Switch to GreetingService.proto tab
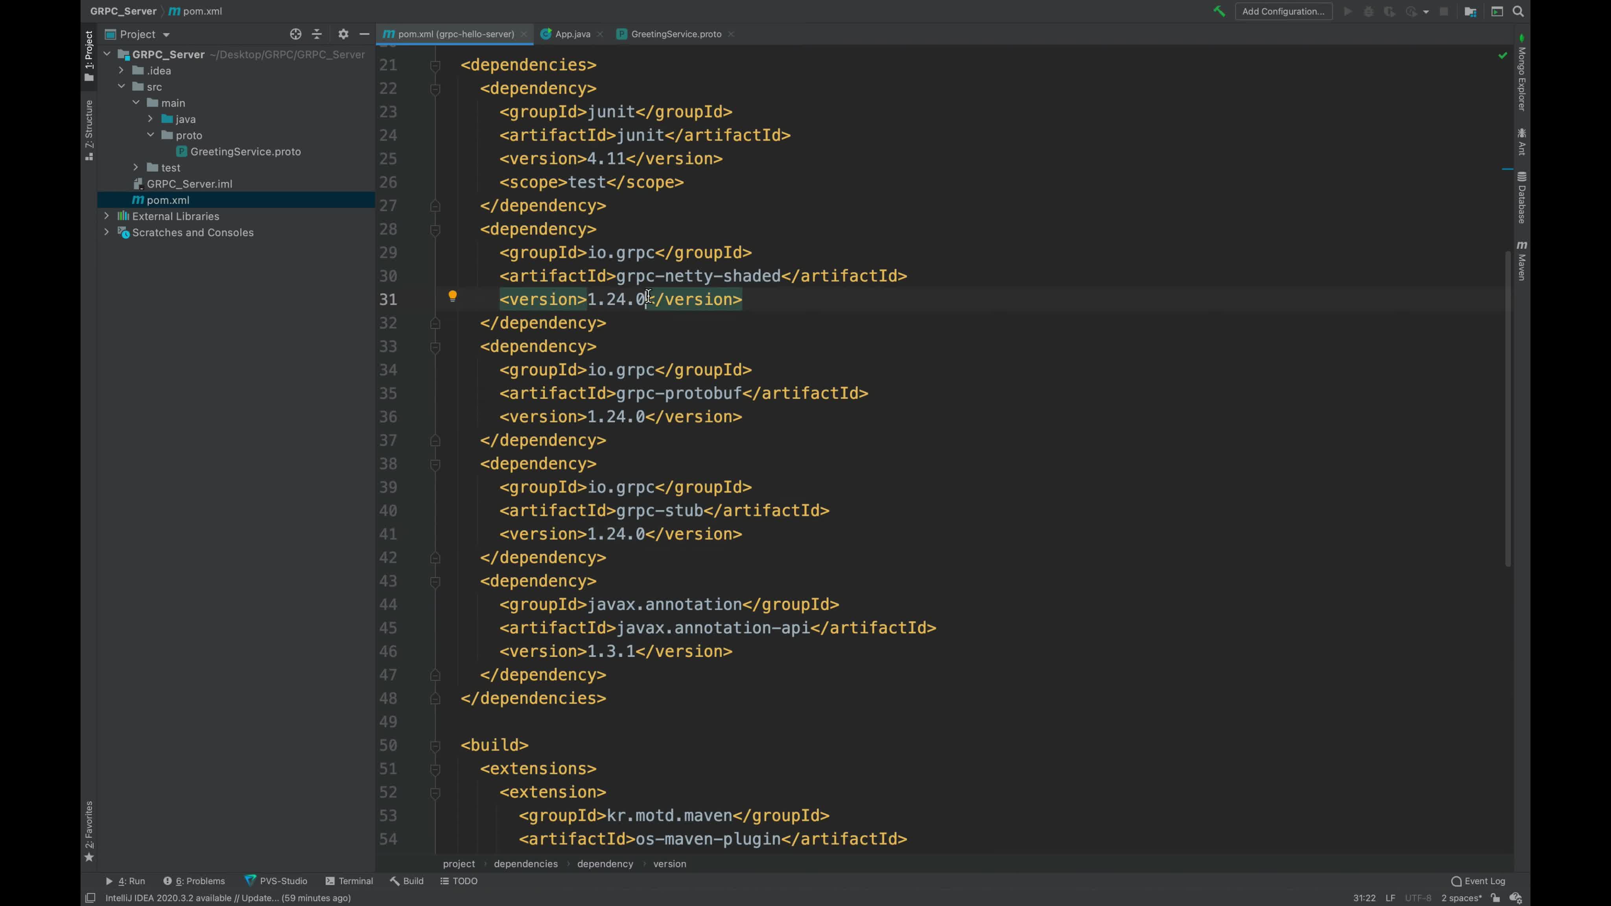 tap(675, 34)
